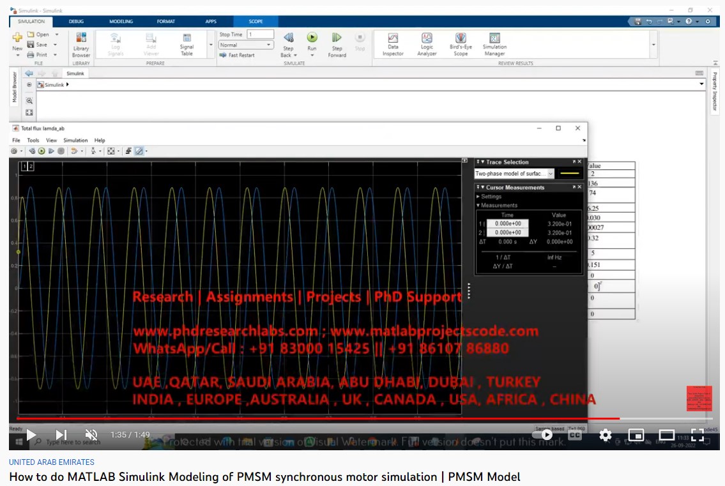Unmute the video sound
The image size is (725, 486).
click(x=91, y=435)
